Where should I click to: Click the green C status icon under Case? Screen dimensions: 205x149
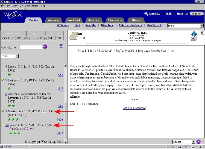point(84,38)
